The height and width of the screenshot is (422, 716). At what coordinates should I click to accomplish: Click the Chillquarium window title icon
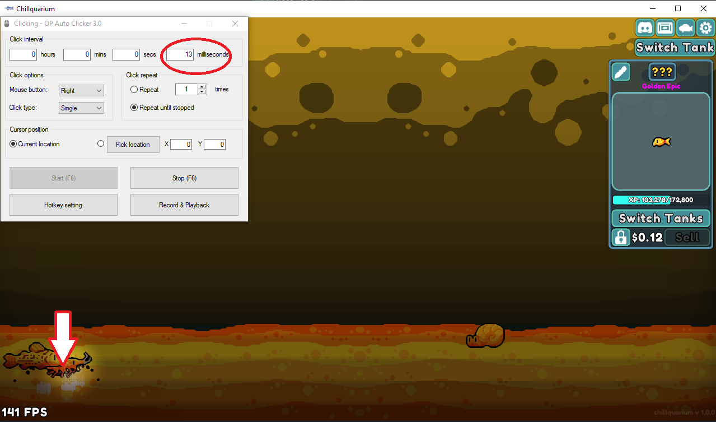coord(9,8)
